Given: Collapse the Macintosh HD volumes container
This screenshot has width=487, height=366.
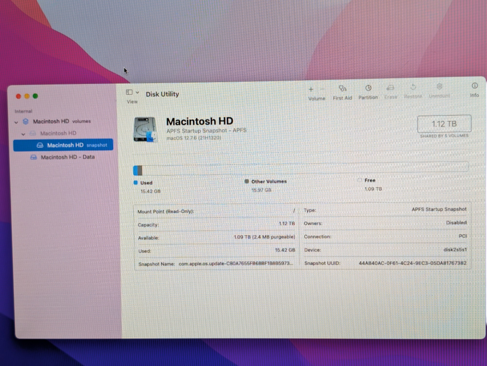Looking at the screenshot, I should (16, 122).
